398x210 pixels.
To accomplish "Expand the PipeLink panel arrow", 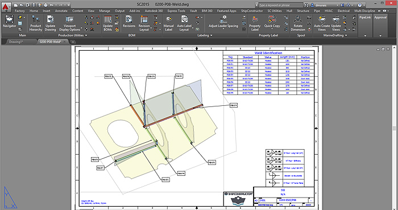I will click(x=365, y=35).
